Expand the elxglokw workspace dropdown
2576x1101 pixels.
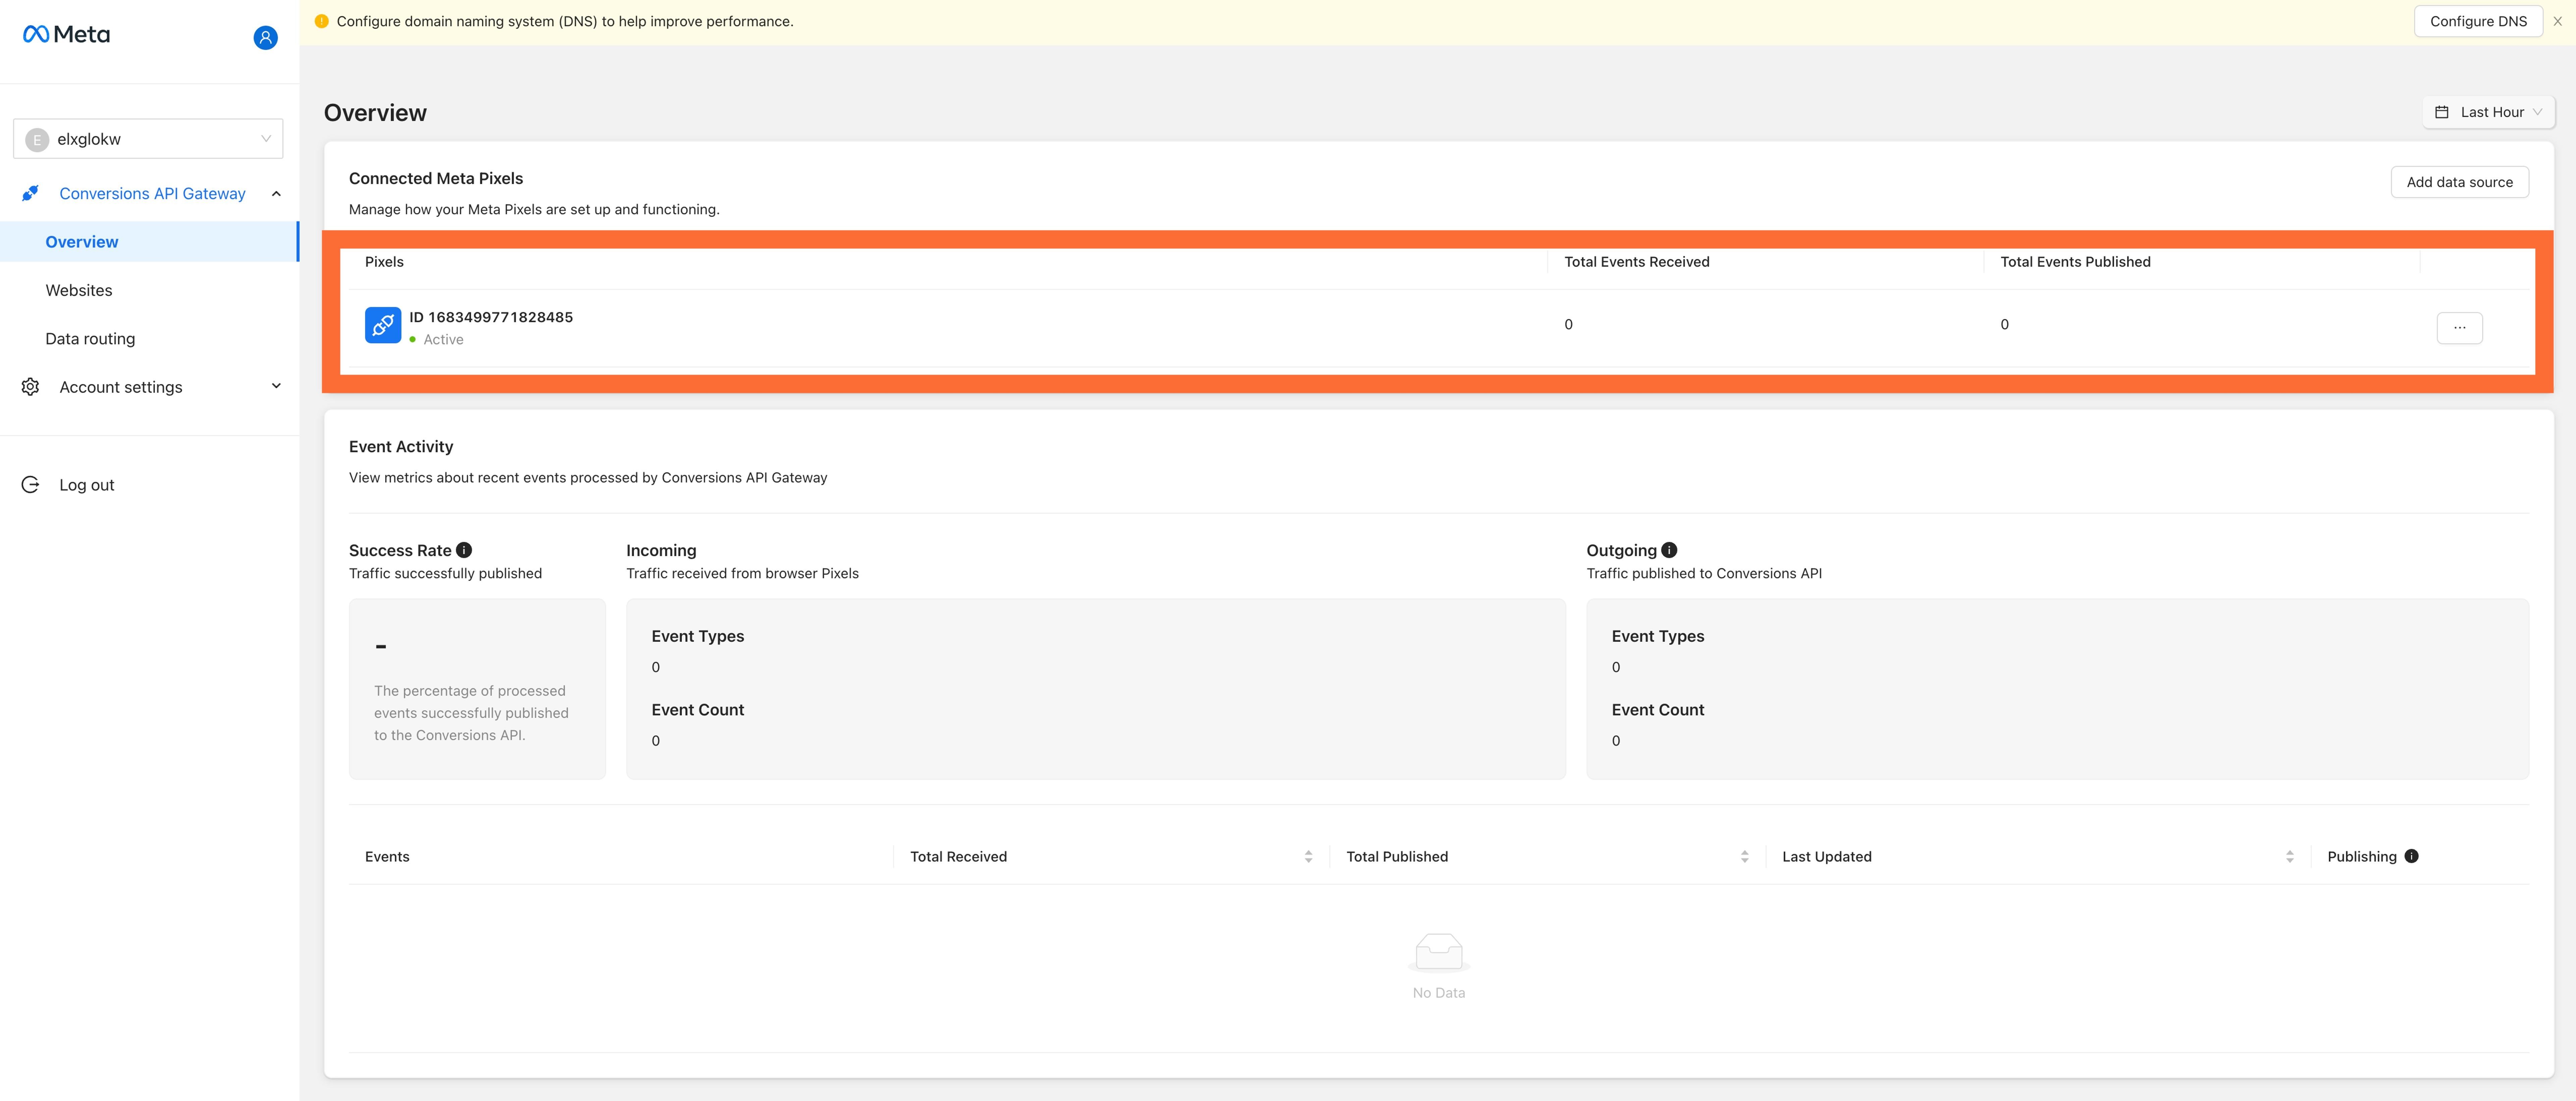148,138
